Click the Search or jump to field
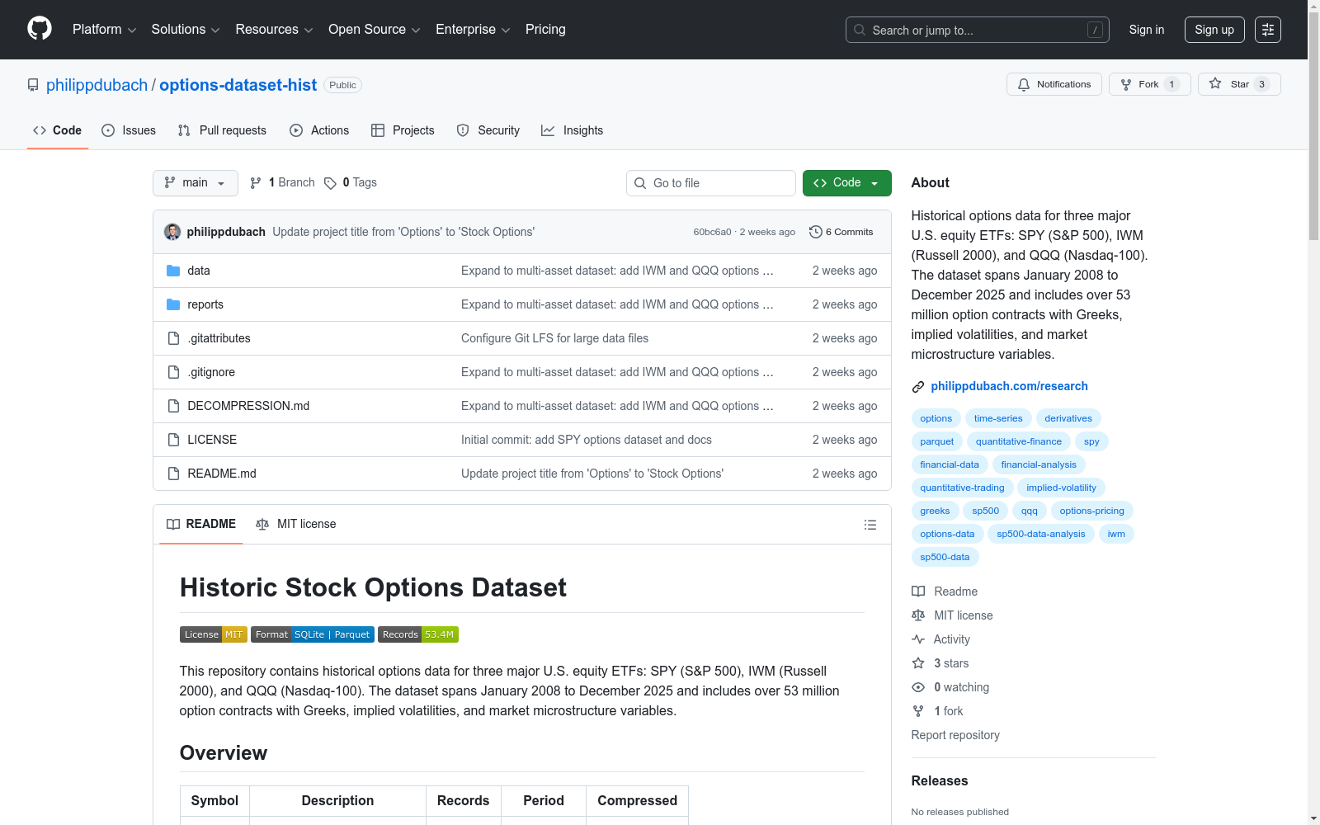The image size is (1320, 825). (978, 30)
